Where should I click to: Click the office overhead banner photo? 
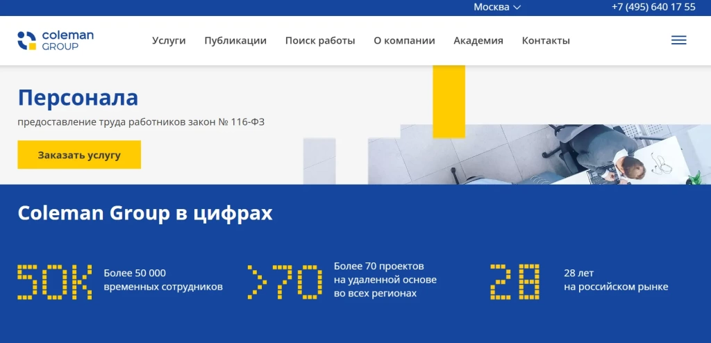coord(539,154)
